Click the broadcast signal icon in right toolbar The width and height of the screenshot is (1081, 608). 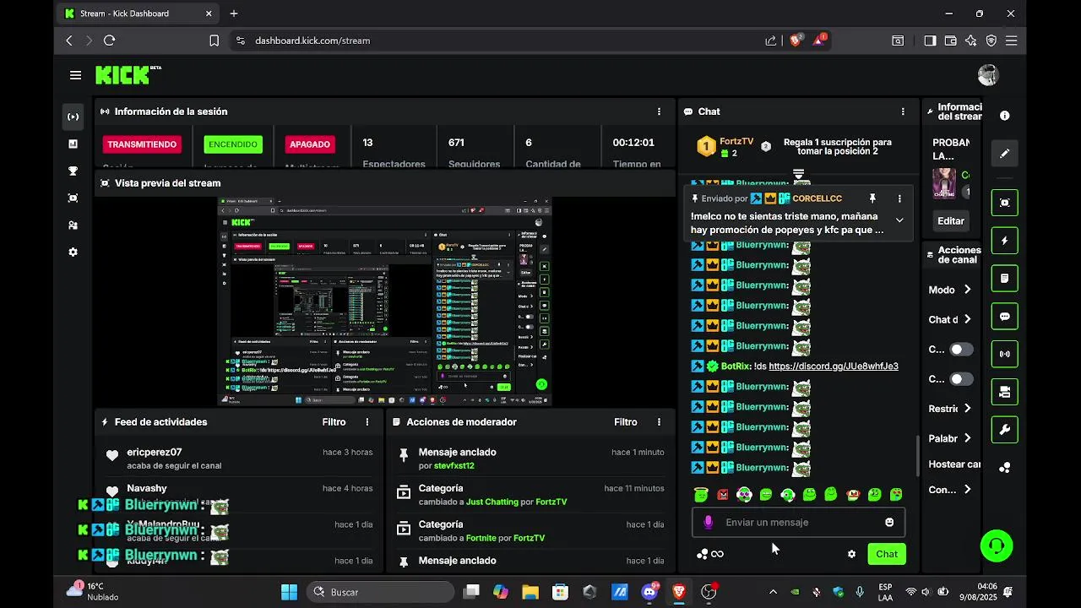point(1004,354)
